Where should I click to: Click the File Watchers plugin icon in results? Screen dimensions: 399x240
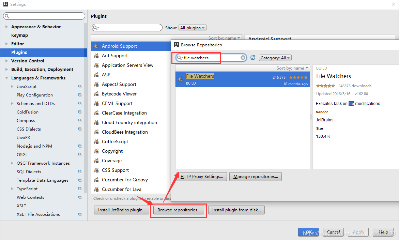tap(180, 79)
